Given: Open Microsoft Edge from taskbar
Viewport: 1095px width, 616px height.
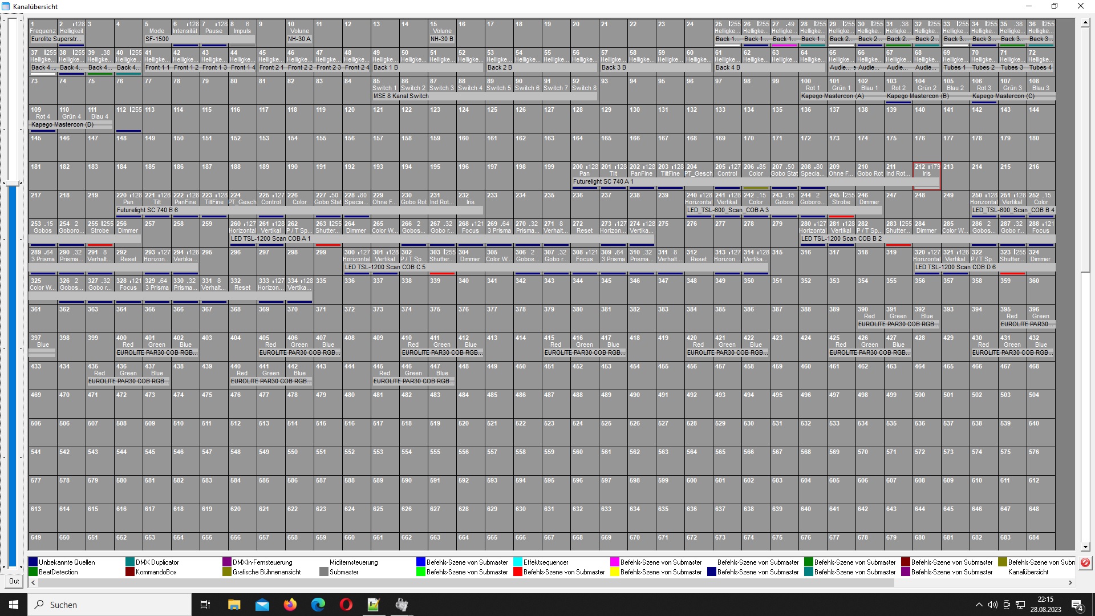Looking at the screenshot, I should 318,605.
